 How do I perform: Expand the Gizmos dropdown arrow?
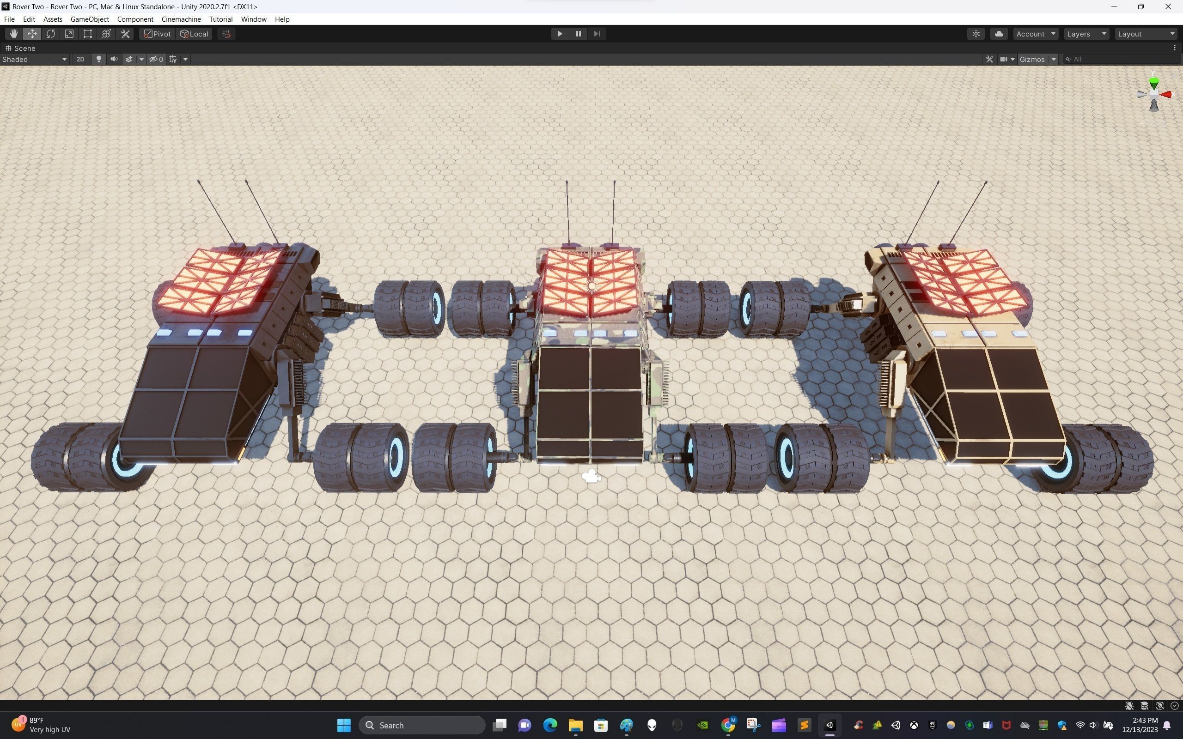[x=1054, y=59]
